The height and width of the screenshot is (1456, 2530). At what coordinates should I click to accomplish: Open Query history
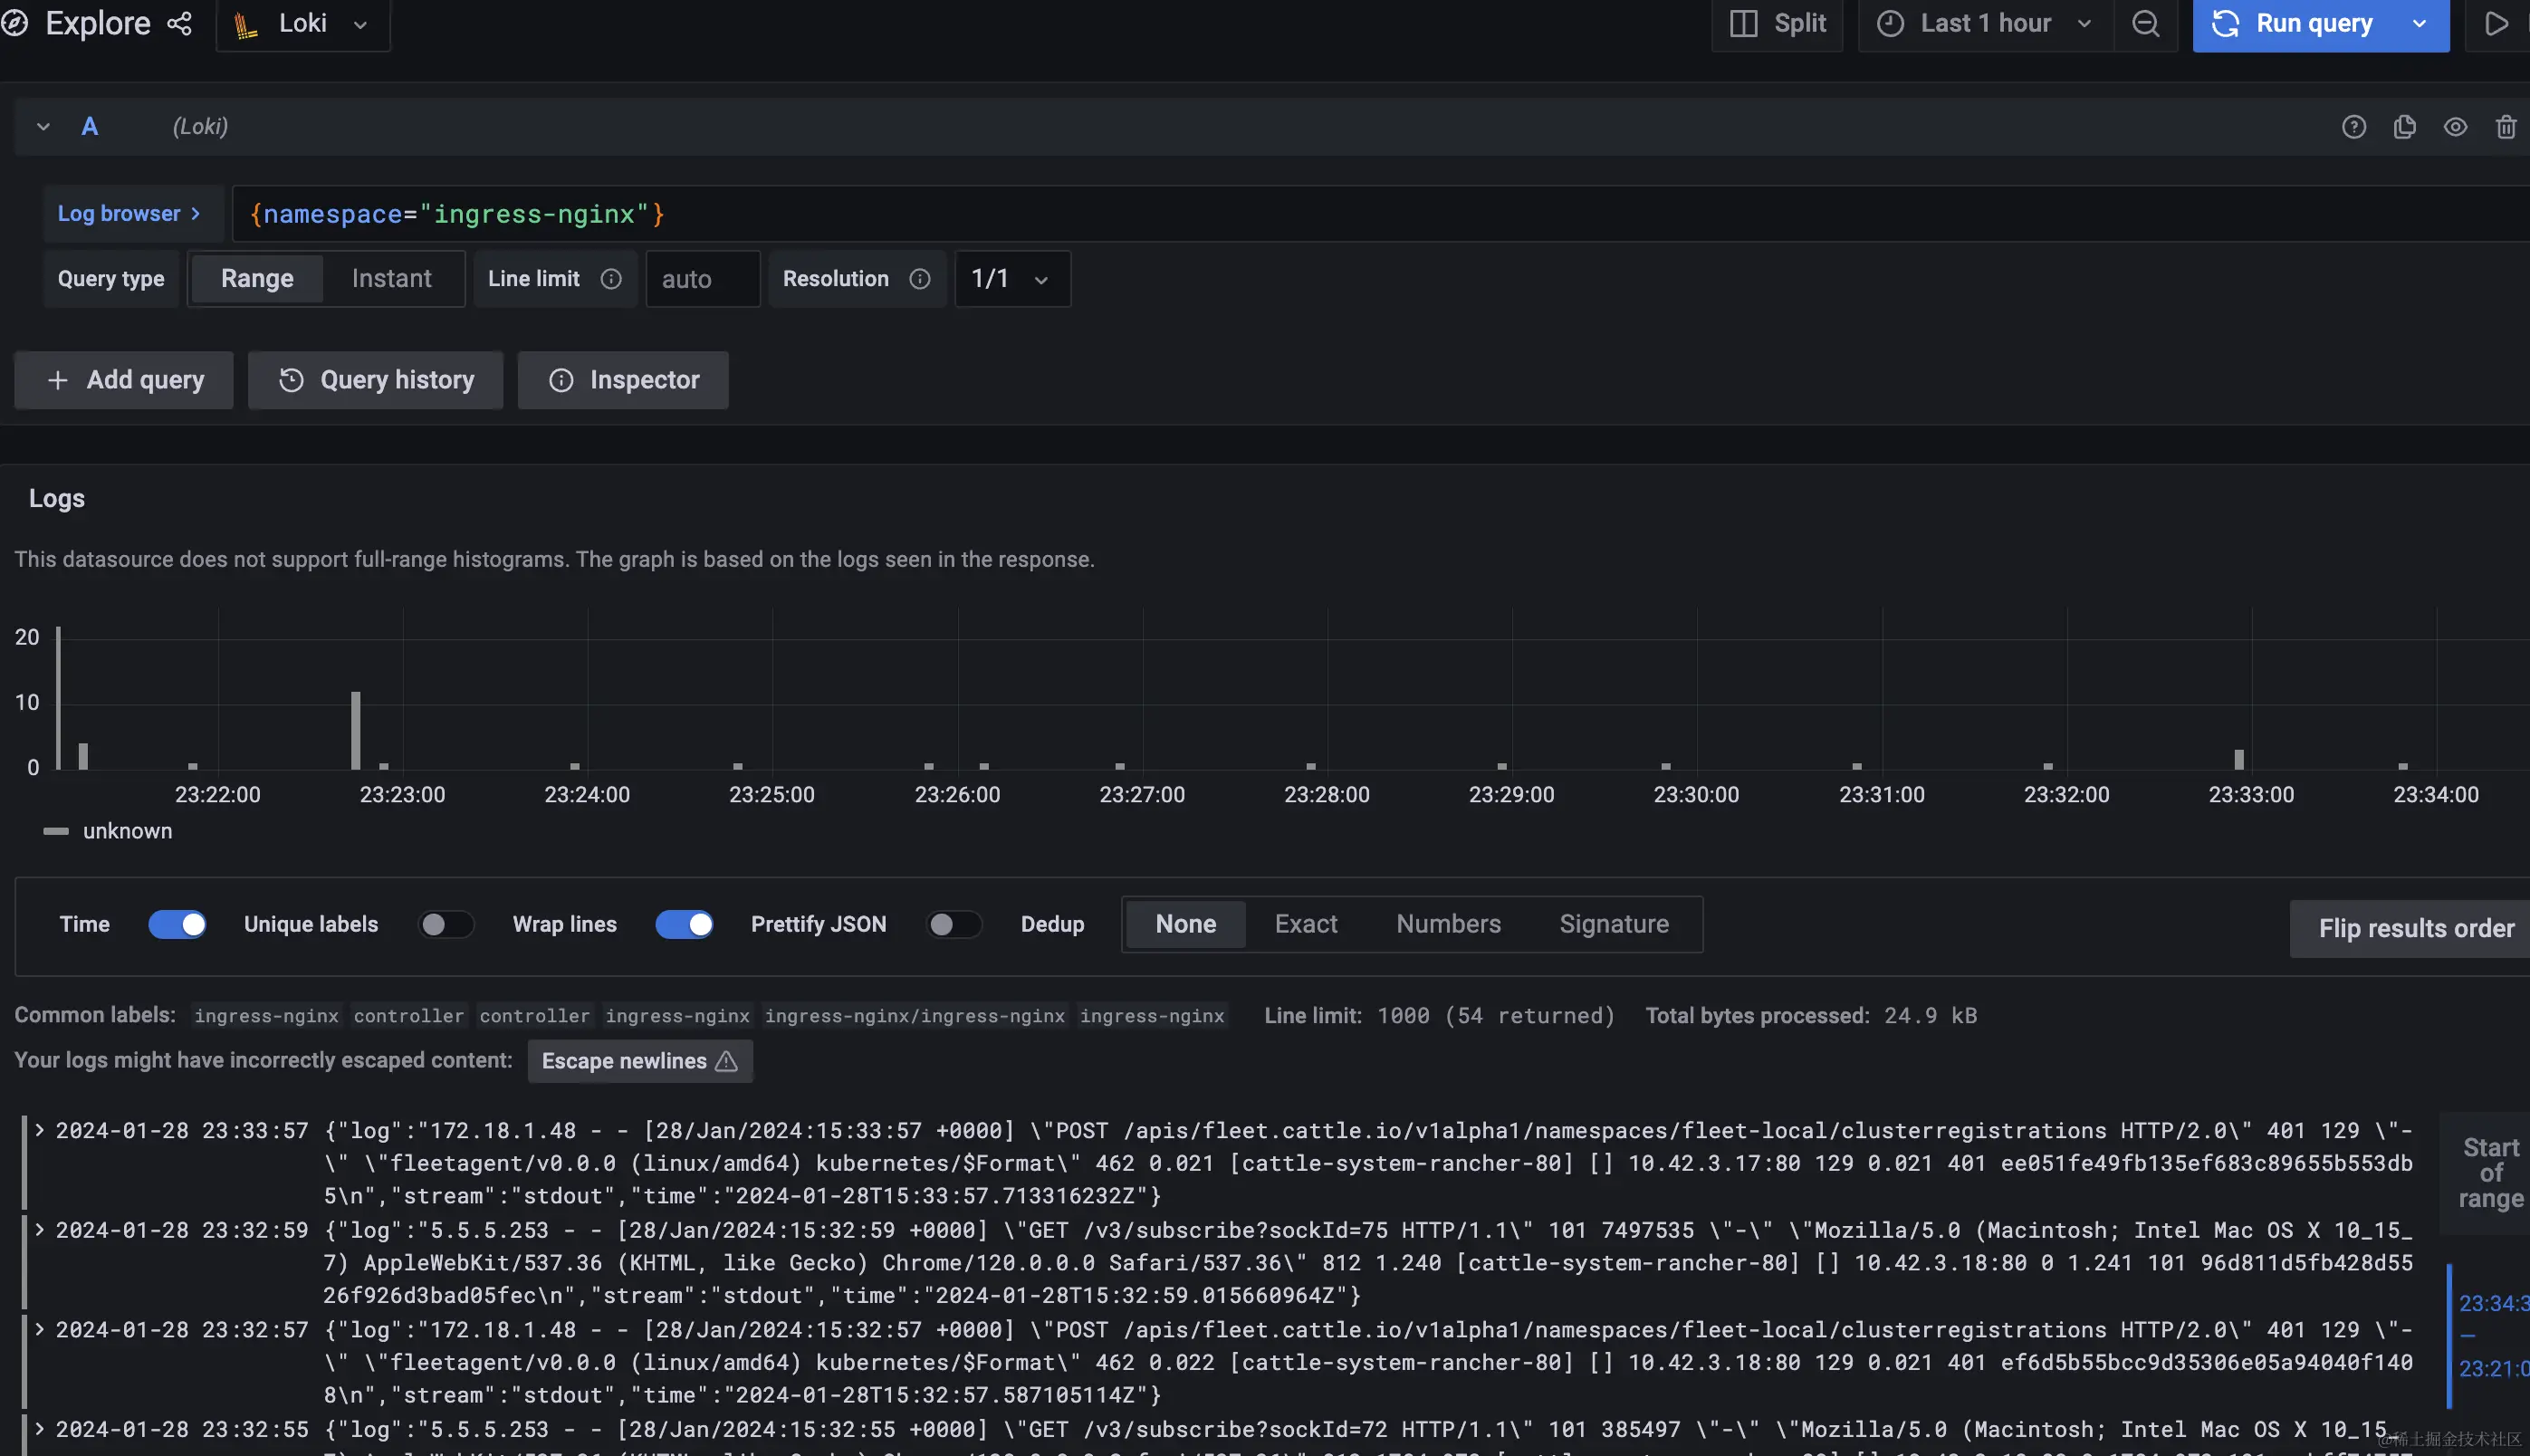click(x=376, y=380)
